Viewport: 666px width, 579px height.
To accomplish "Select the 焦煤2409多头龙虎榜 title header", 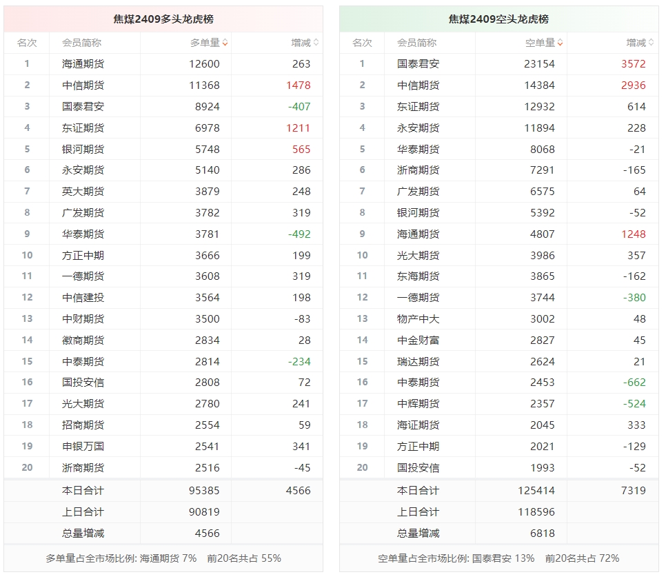I will [163, 19].
